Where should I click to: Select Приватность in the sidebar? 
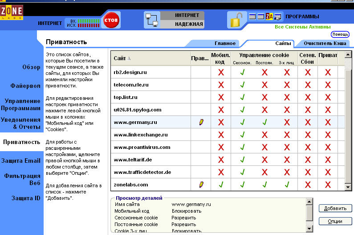click(x=22, y=142)
